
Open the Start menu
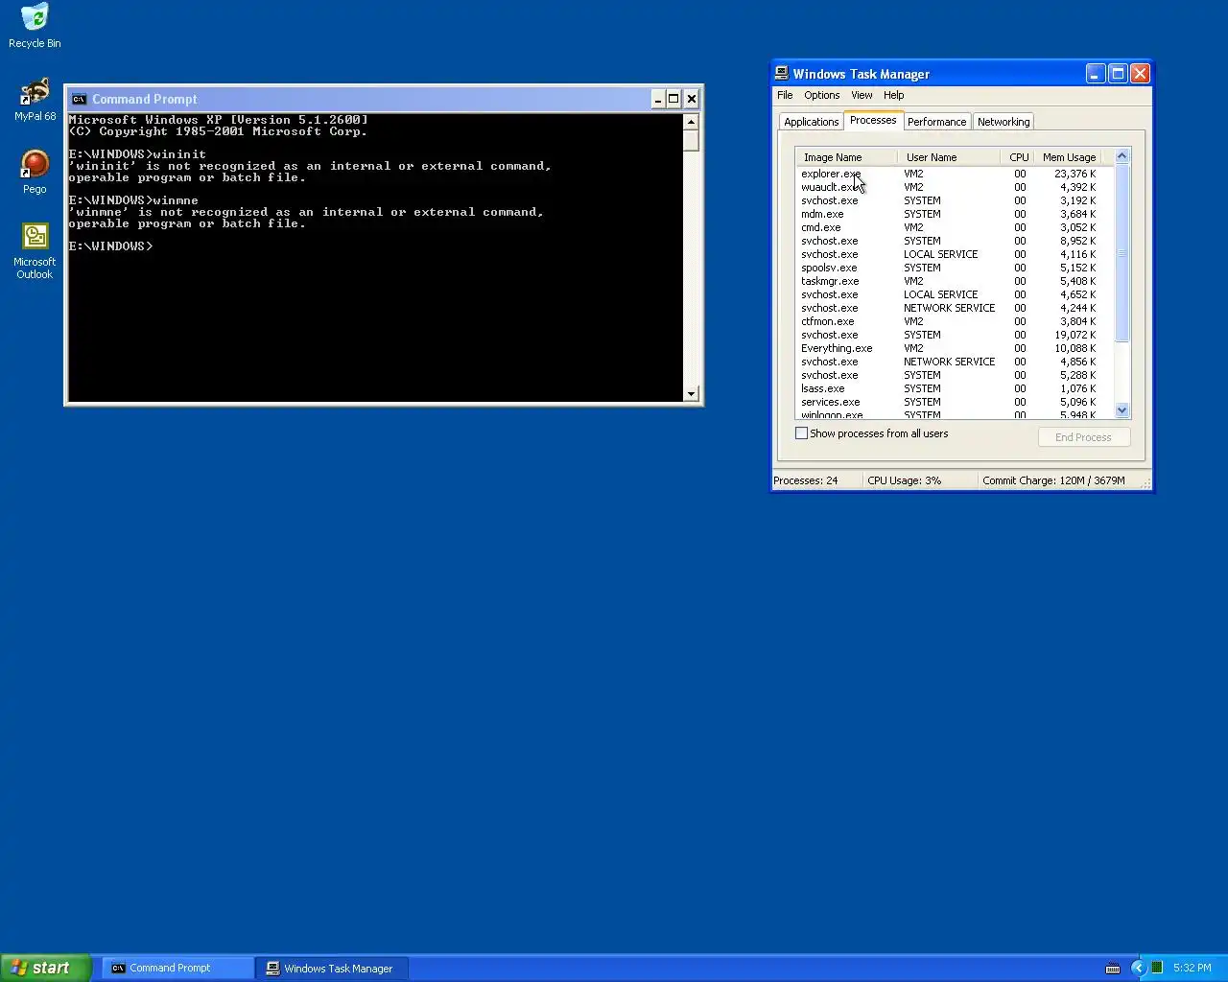coord(46,968)
